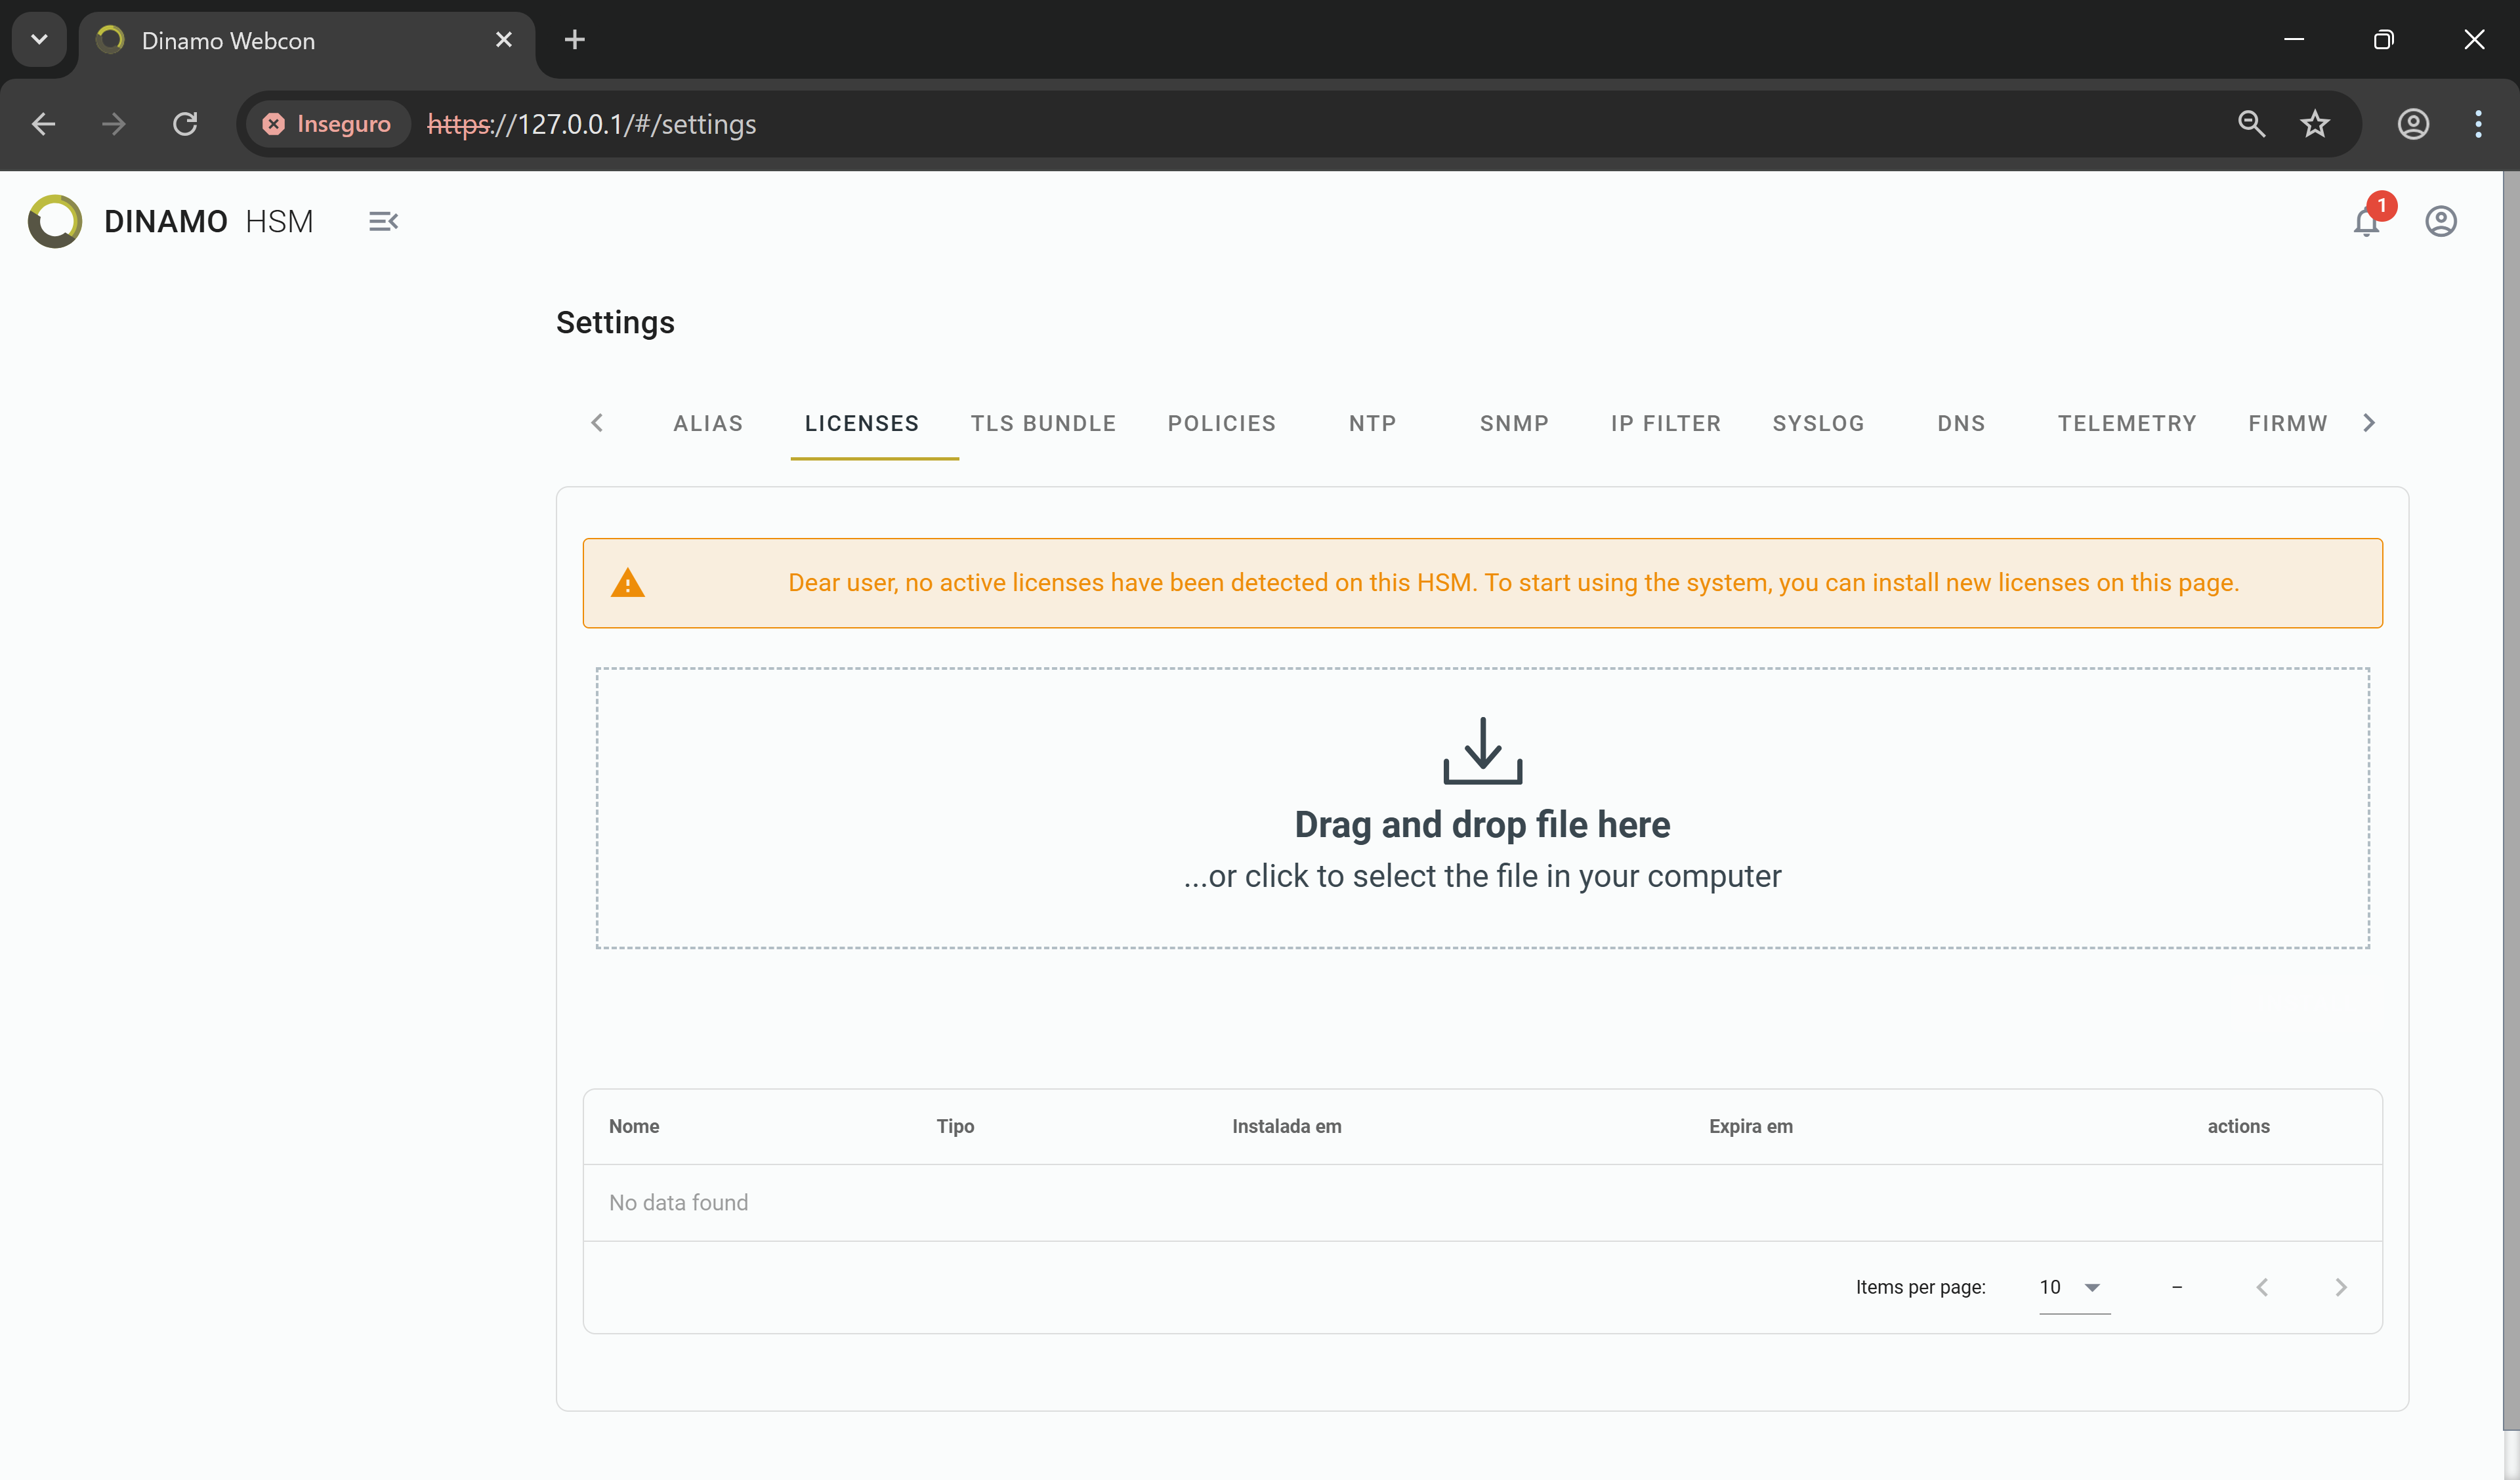Switch to the TLS BUNDLE tab
The width and height of the screenshot is (2520, 1480).
tap(1043, 423)
